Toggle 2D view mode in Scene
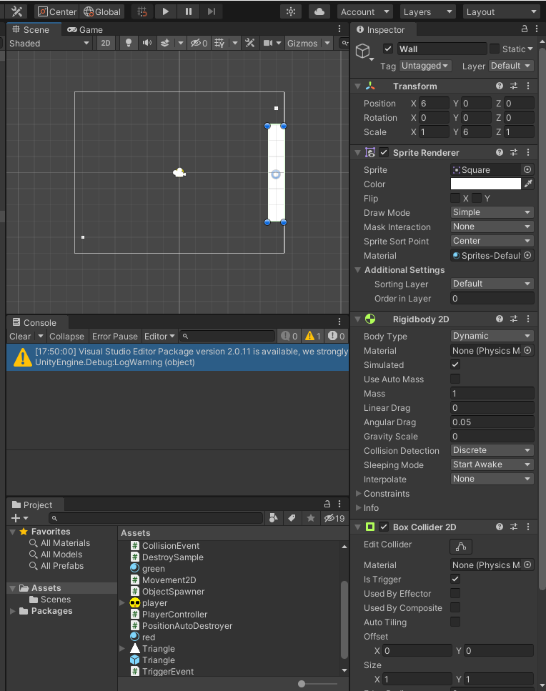The height and width of the screenshot is (691, 546). (106, 43)
